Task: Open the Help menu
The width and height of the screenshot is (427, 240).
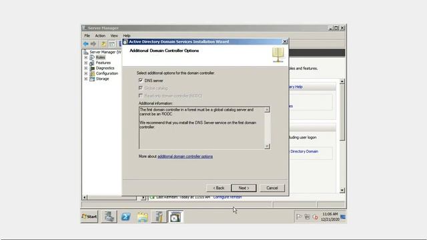Action: (127, 35)
